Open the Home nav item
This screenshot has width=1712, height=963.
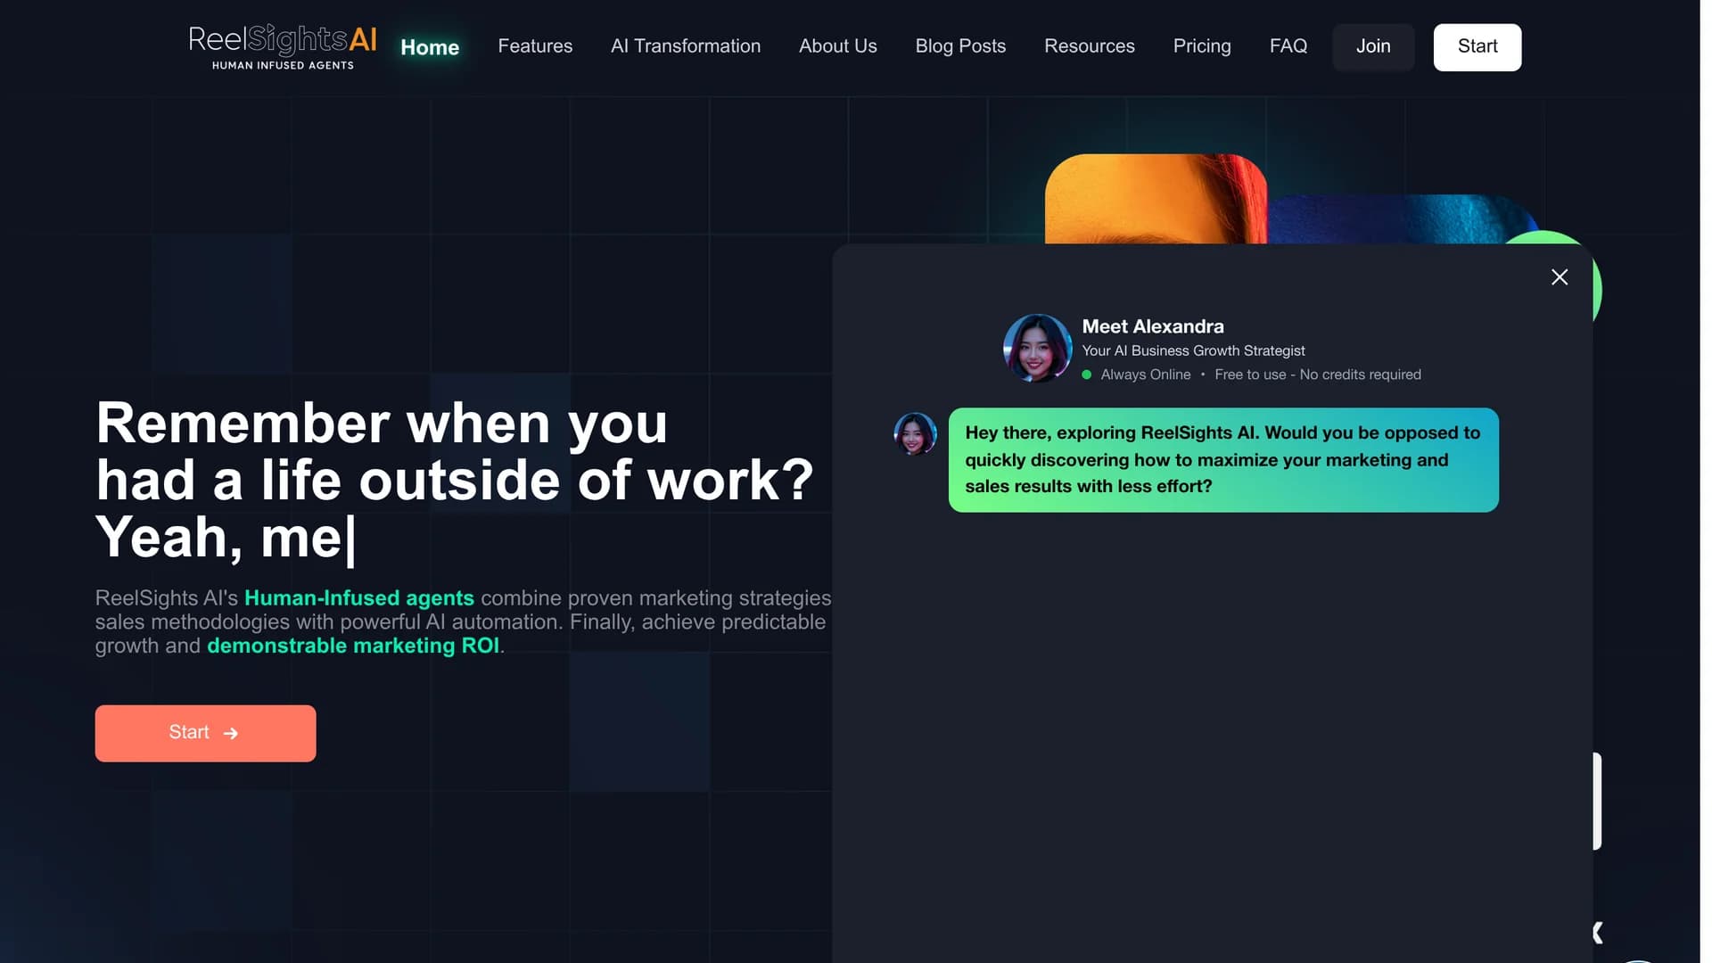click(430, 47)
